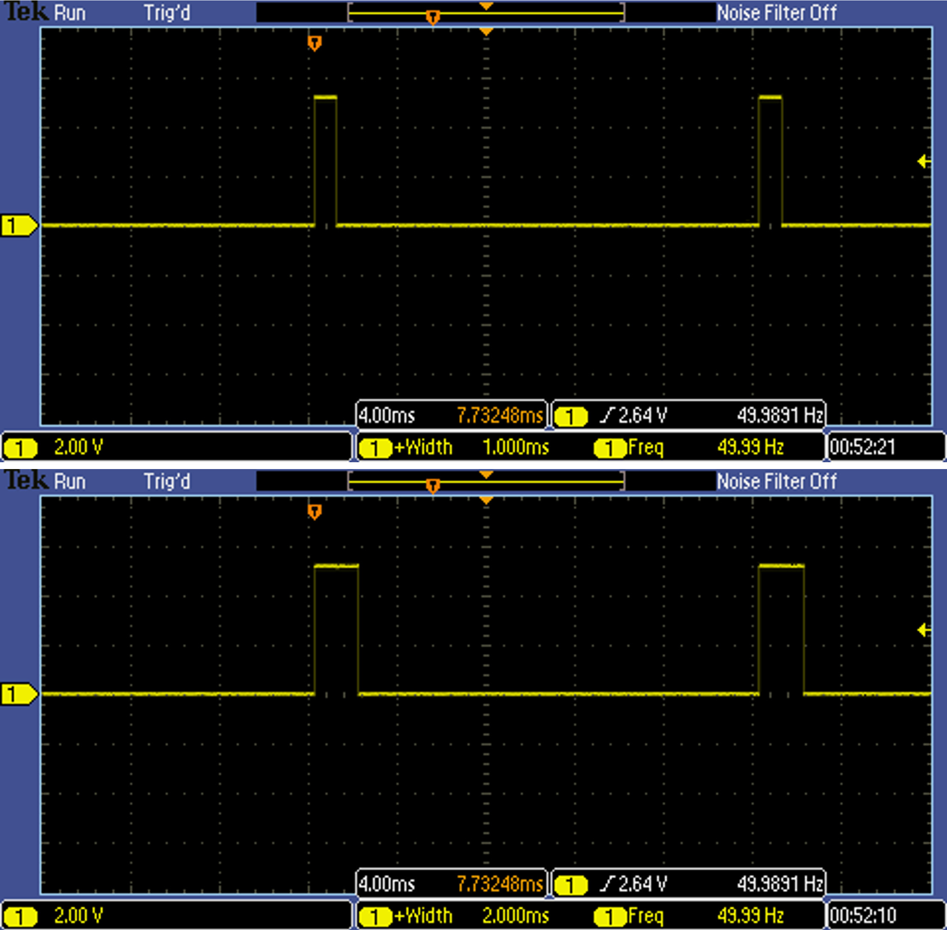Viewport: 947px width, 930px height.
Task: Click the bottom screen's +Width 2.000ms measurement
Action: [x=454, y=916]
